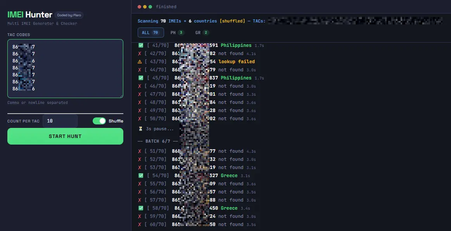
Task: Click the Multi IMEI Generator & Checker subtitle
Action: 42,24
